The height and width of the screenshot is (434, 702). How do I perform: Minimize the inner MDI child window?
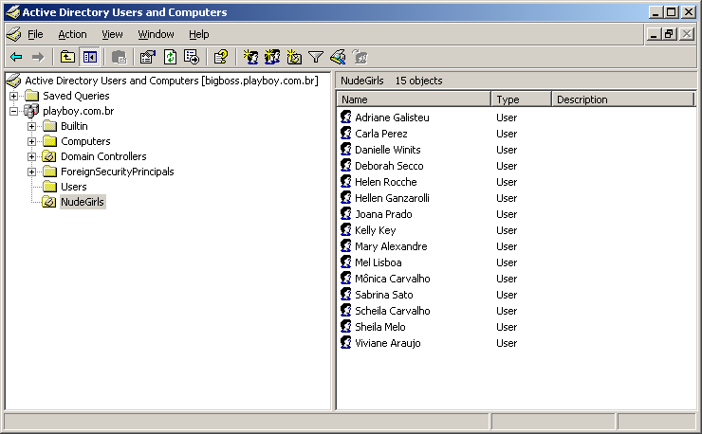(655, 34)
